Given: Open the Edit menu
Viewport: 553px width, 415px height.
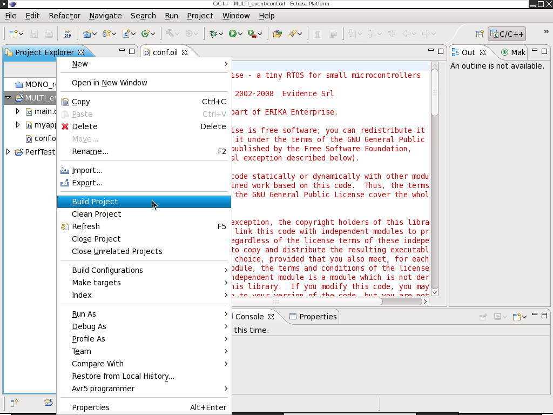Looking at the screenshot, I should pos(32,16).
